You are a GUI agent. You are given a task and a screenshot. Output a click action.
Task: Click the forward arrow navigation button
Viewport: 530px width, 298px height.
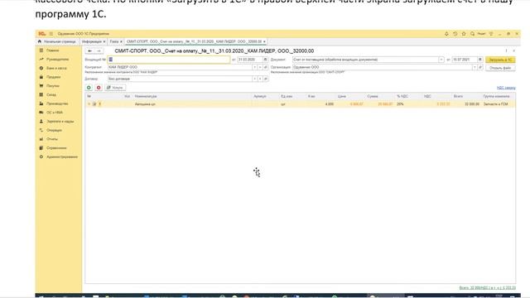[99, 51]
